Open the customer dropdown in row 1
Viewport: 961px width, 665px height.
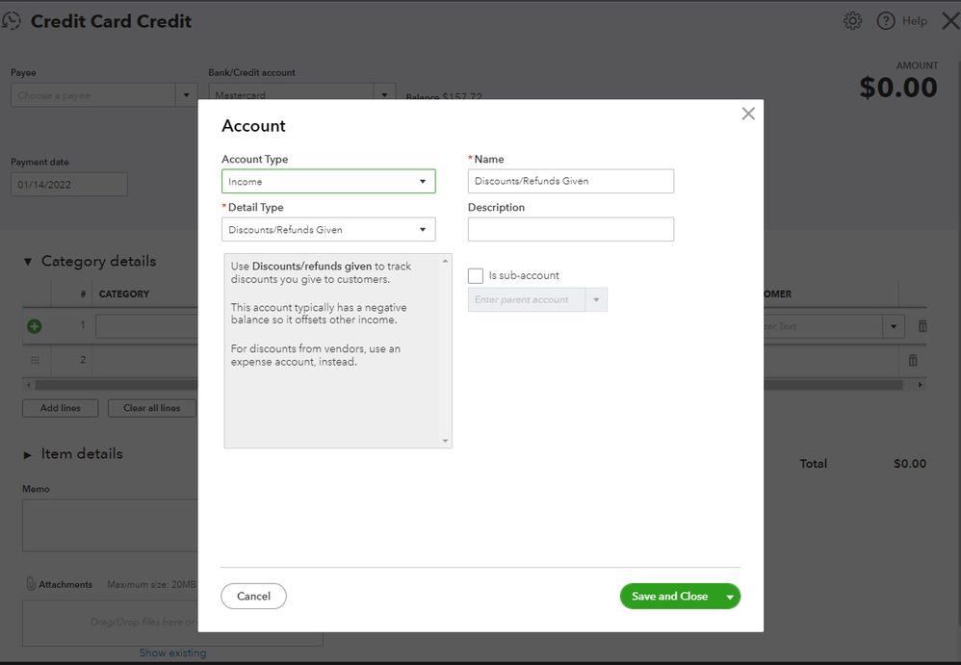click(894, 326)
